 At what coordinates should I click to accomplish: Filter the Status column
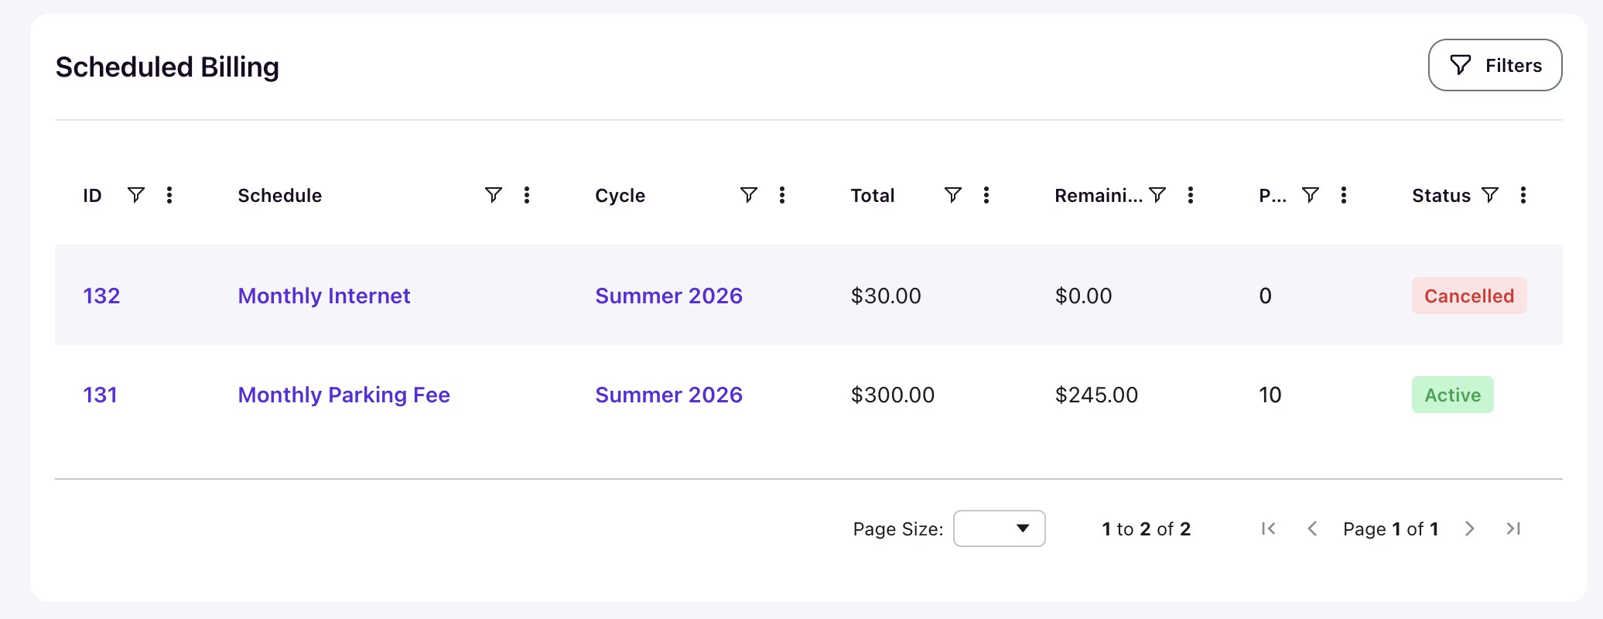click(x=1490, y=195)
